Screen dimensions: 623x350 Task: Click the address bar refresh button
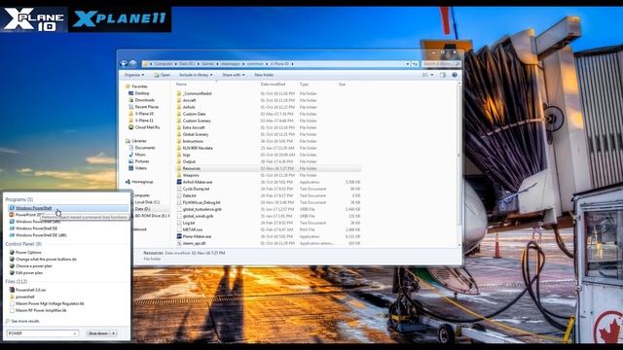pos(415,63)
